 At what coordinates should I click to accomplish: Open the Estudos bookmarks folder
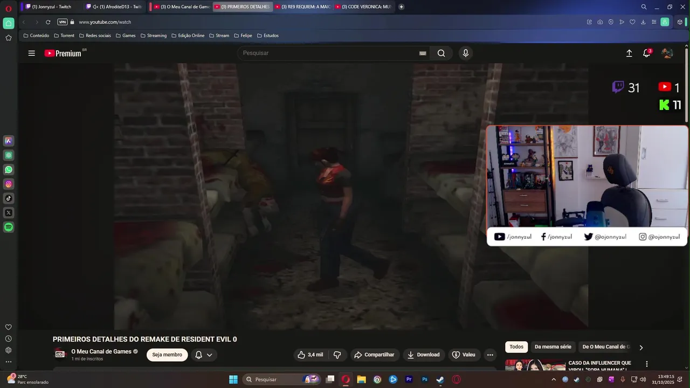point(267,36)
